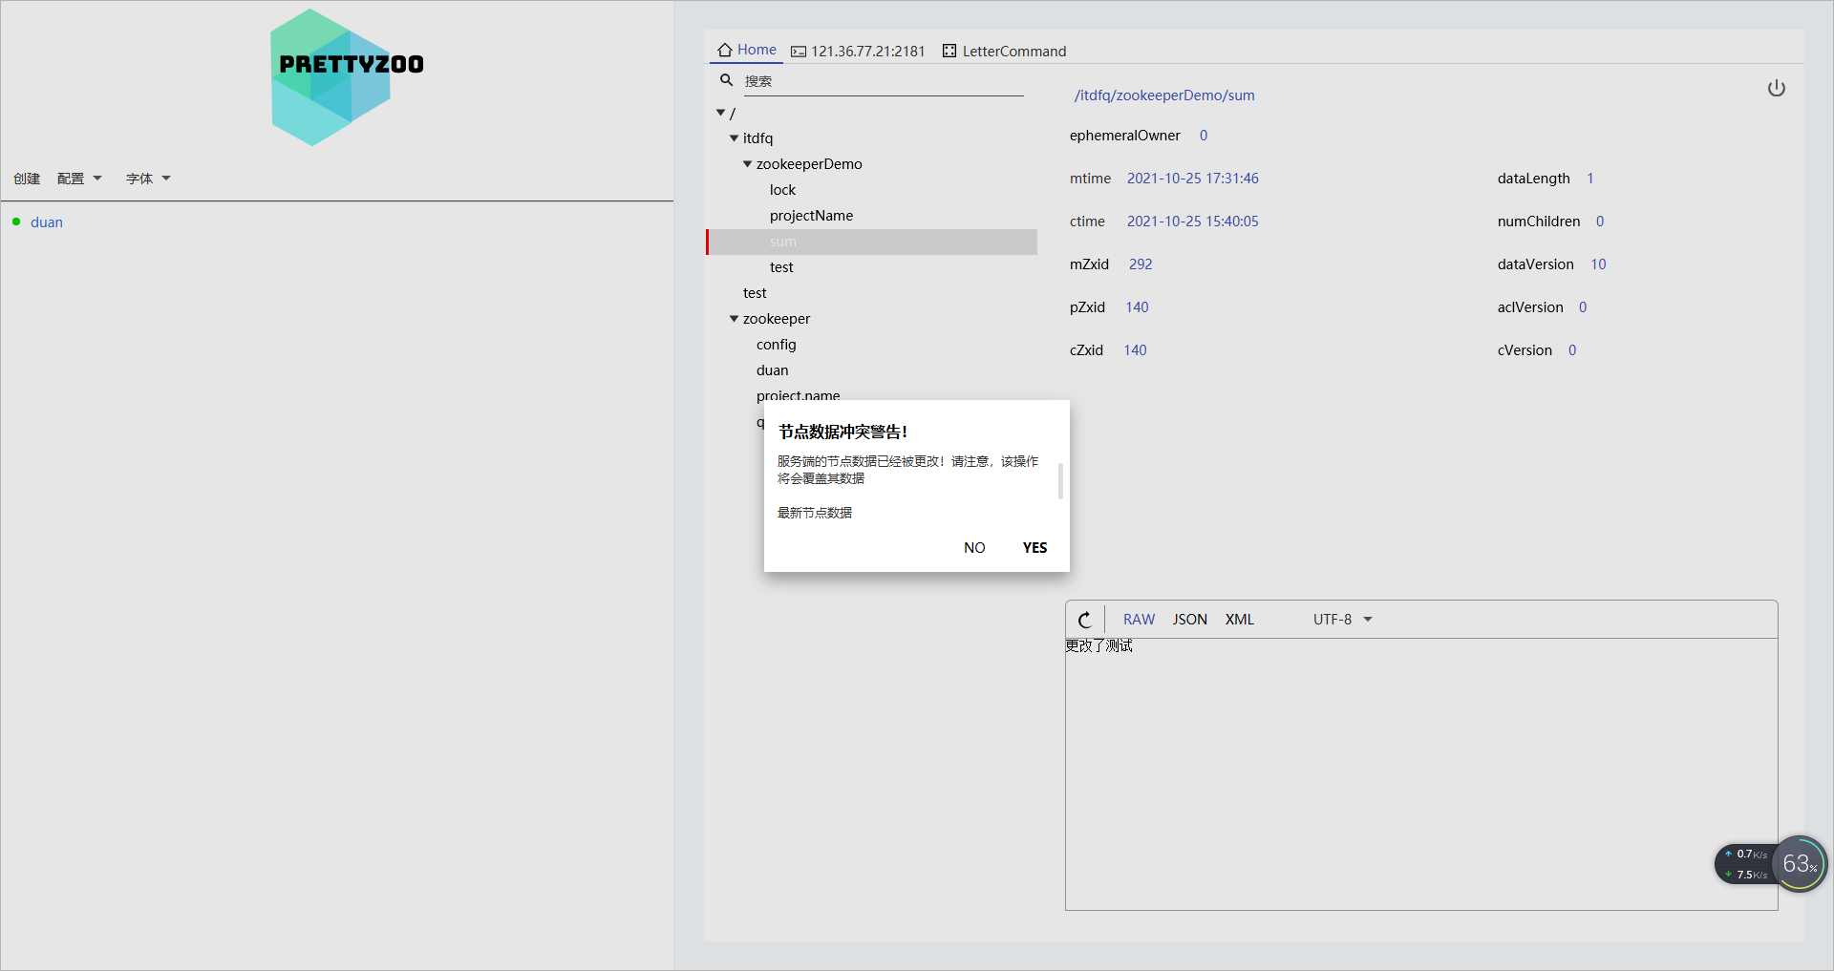
Task: Click YES in the conflict warning dialog
Action: click(x=1034, y=548)
